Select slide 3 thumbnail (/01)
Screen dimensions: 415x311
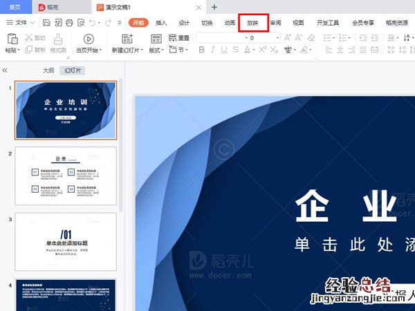[x=66, y=242]
